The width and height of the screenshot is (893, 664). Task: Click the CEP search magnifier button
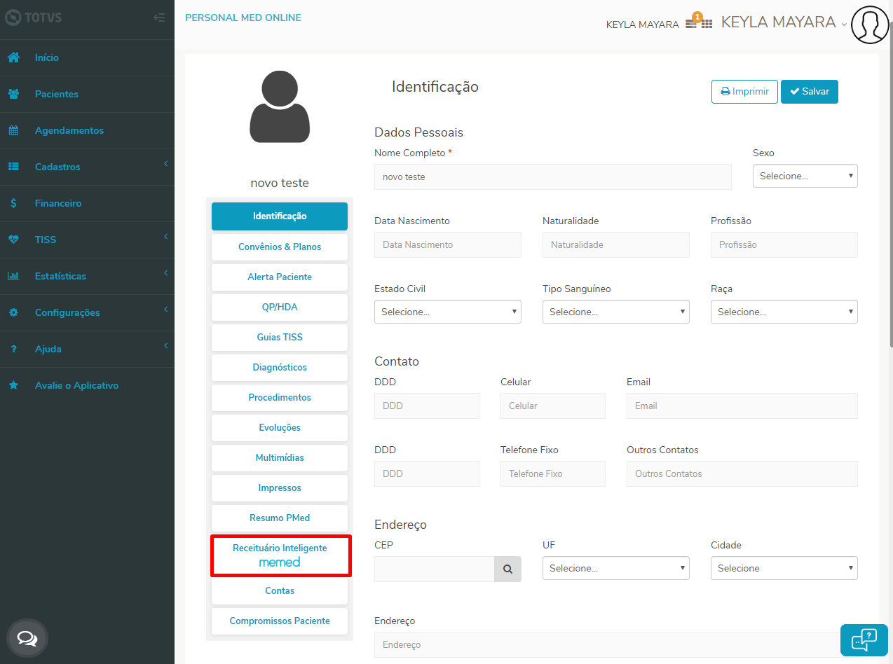(x=507, y=569)
